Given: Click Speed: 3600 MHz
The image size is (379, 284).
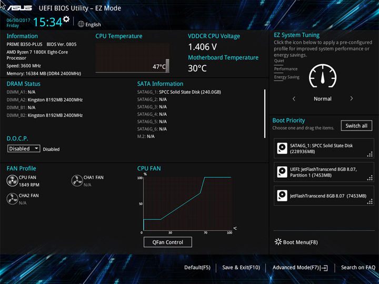Looking at the screenshot, I should point(24,66).
